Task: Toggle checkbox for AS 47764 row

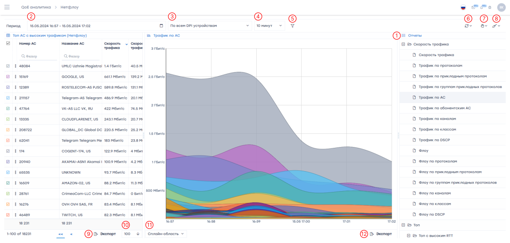Action: tap(8, 108)
